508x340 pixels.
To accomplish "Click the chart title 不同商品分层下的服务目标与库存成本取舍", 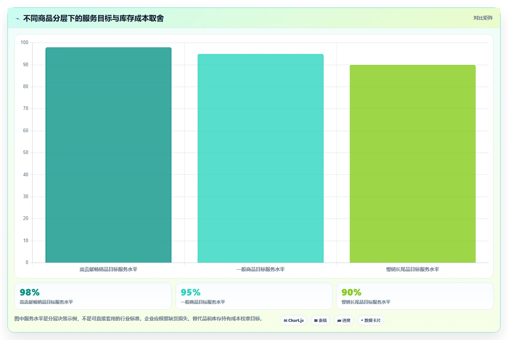I will [x=93, y=19].
